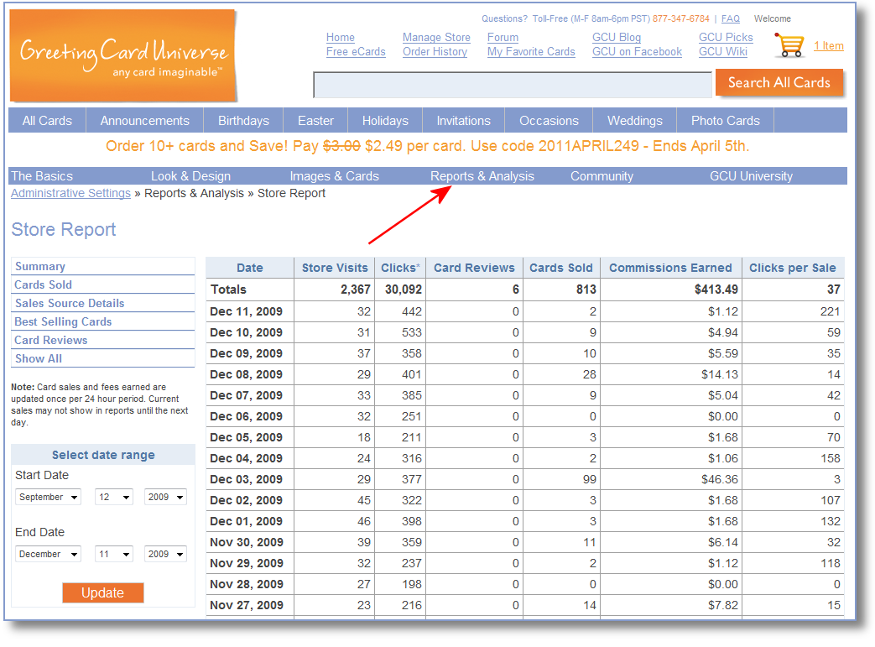This screenshot has width=875, height=647.
Task: View Order History link
Action: [435, 52]
